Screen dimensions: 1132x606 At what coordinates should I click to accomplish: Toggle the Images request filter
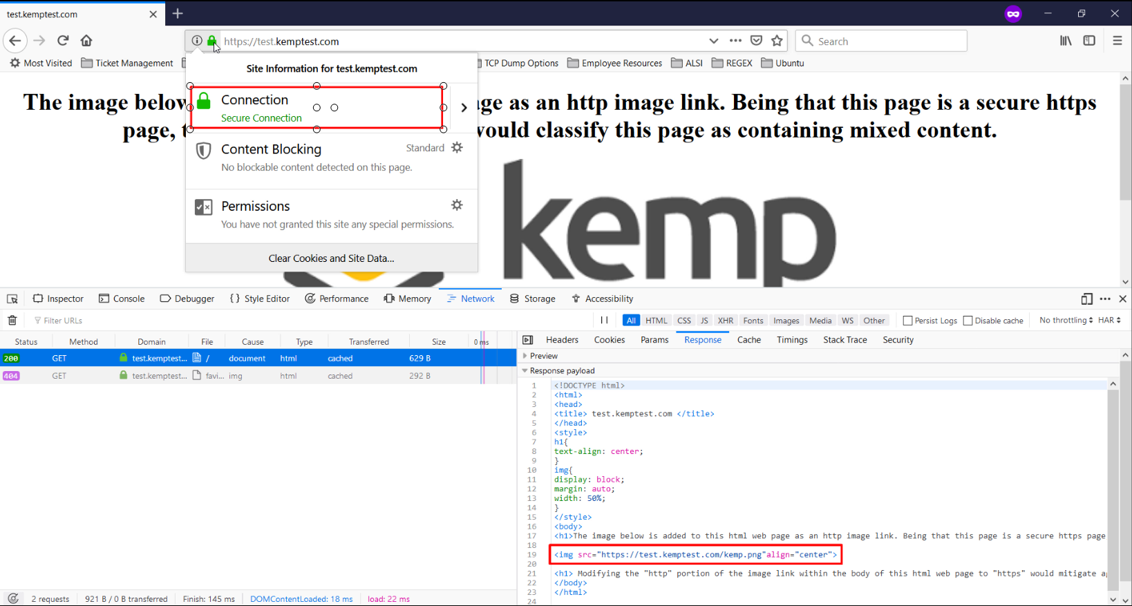(x=786, y=321)
